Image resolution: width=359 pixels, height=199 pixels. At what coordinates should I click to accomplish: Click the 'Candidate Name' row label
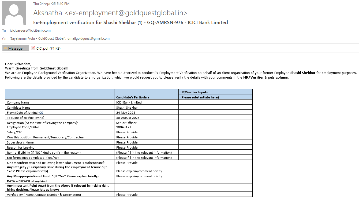[19, 108]
